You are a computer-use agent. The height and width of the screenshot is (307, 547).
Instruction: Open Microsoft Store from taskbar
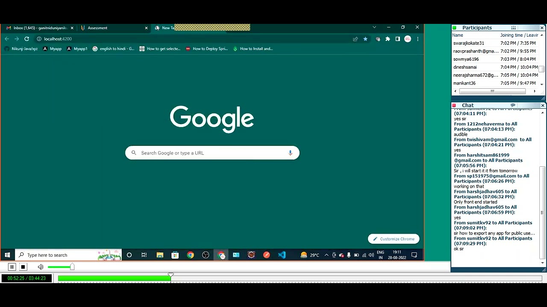click(175, 255)
